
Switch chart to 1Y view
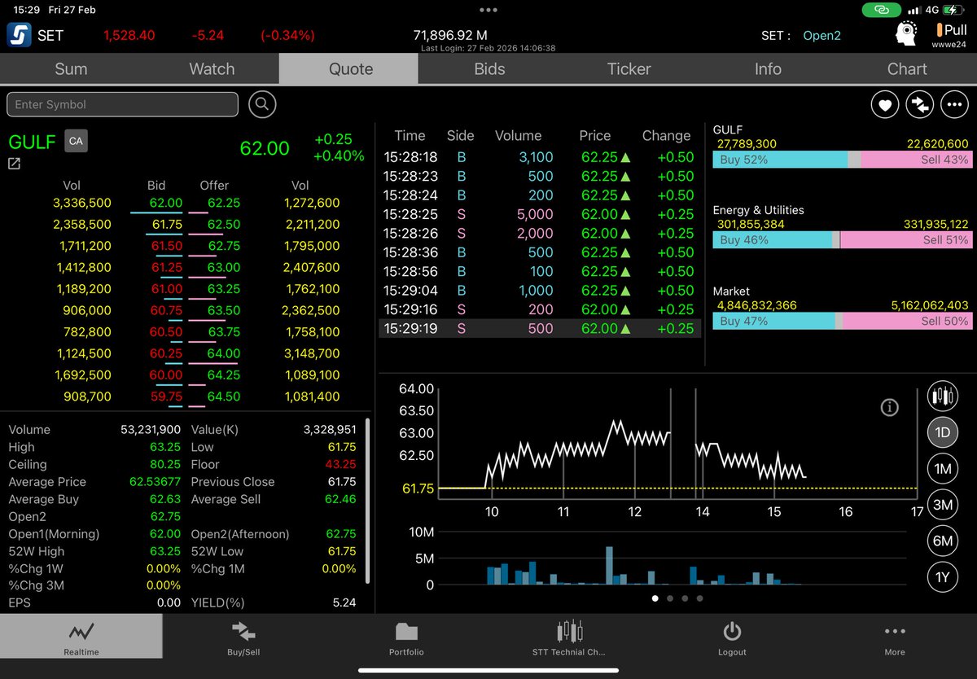click(x=942, y=576)
